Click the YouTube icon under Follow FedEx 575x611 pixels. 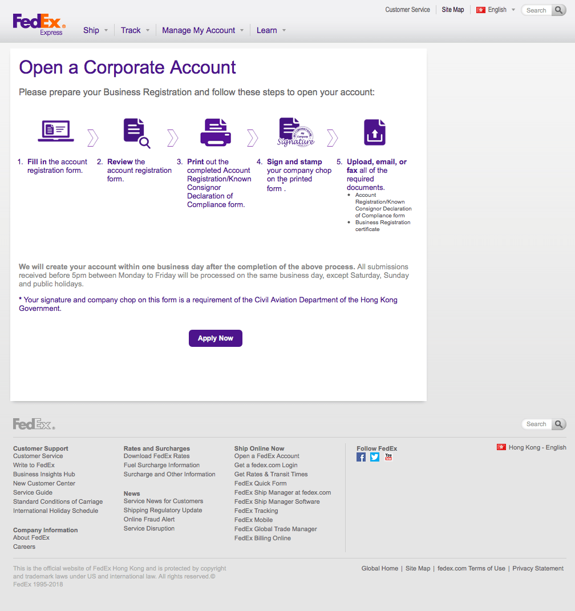coord(388,457)
